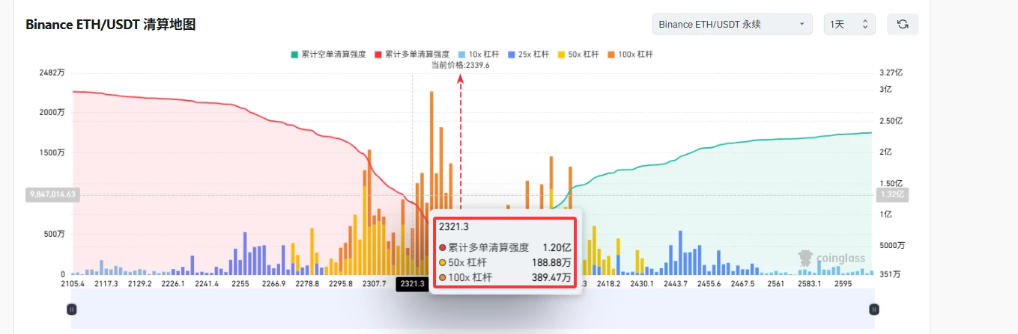Image resolution: width=1018 pixels, height=334 pixels.
Task: Click the 2455.6 x-axis label
Action: tap(709, 284)
